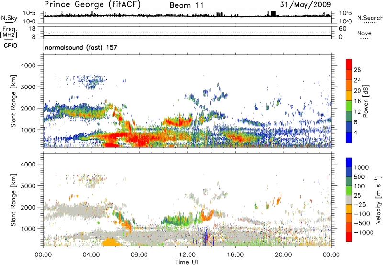Click the '18' frequency axis value

tap(32, 29)
